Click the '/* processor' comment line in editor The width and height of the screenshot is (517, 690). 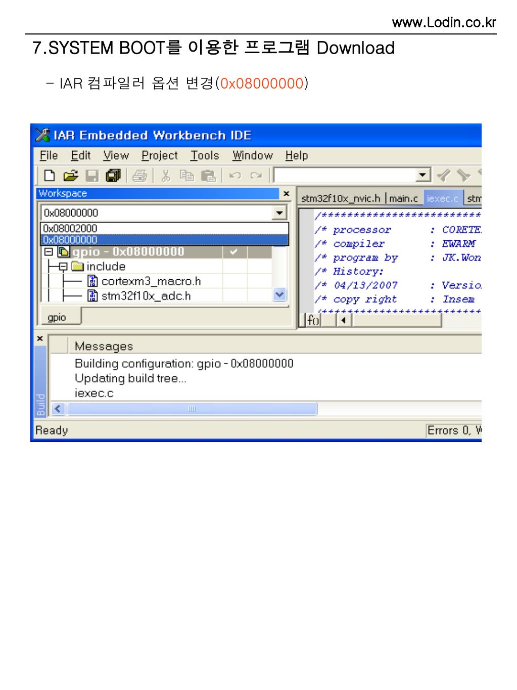tap(398, 230)
